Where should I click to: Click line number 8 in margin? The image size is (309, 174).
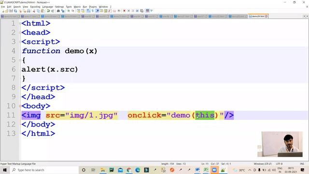tap(14, 87)
